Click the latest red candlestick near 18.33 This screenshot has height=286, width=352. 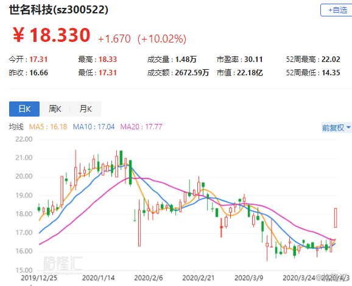(336, 218)
